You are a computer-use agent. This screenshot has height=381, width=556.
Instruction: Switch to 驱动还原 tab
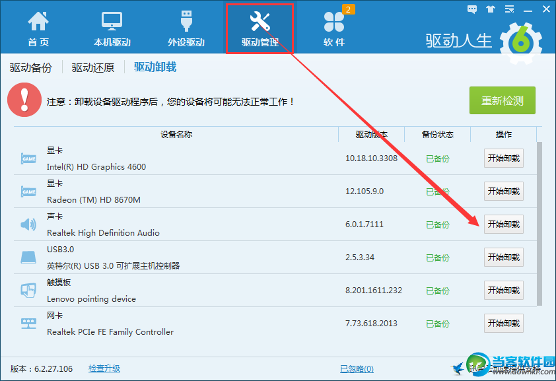[x=93, y=67]
